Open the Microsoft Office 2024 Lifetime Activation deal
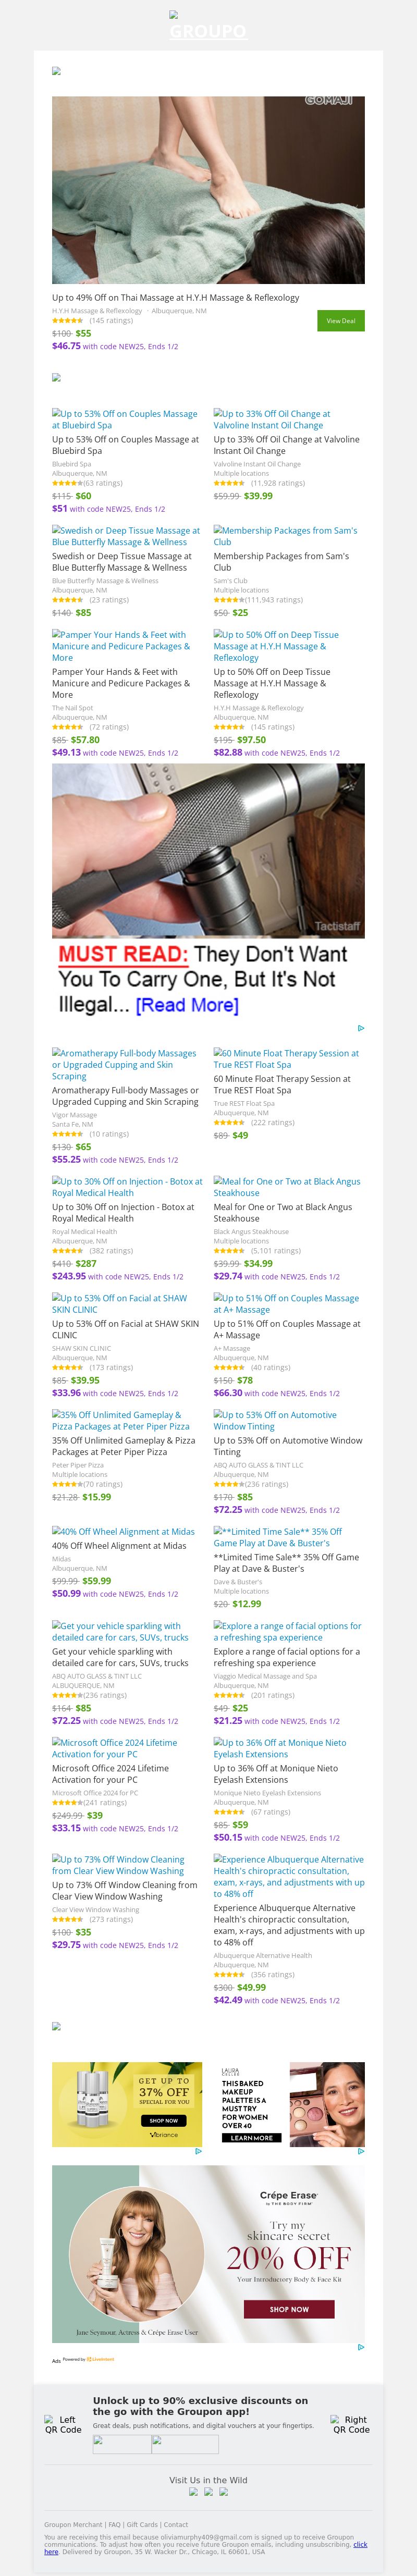 tap(114, 1748)
